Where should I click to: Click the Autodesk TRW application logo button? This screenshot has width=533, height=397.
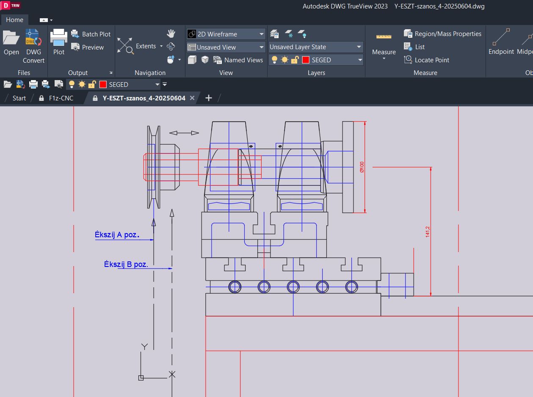click(11, 6)
